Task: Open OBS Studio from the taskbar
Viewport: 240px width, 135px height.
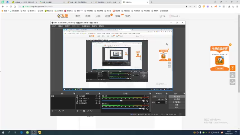Action: tap(34, 133)
